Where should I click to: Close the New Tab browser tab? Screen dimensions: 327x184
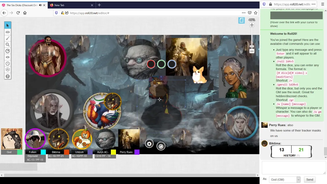92,5
